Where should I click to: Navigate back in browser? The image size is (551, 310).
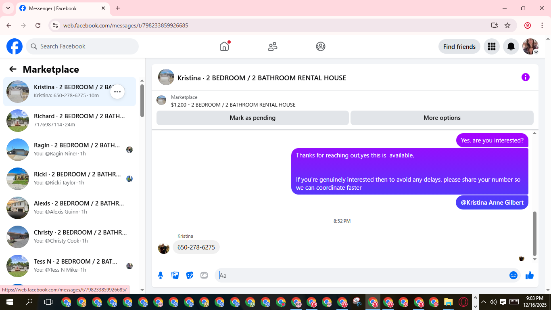(x=9, y=25)
